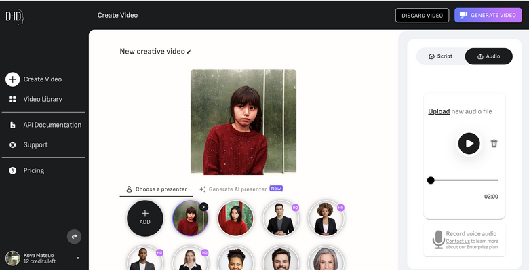The width and height of the screenshot is (529, 270).
Task: Click the share arrow icon in sidebar
Action: pos(74,237)
